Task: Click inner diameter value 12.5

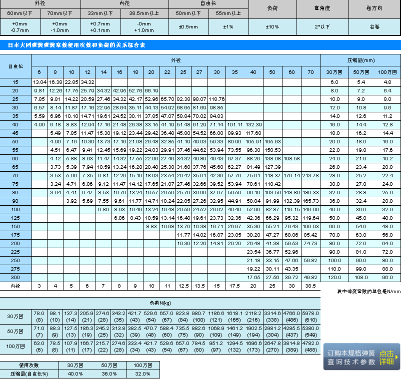Action: [183, 286]
